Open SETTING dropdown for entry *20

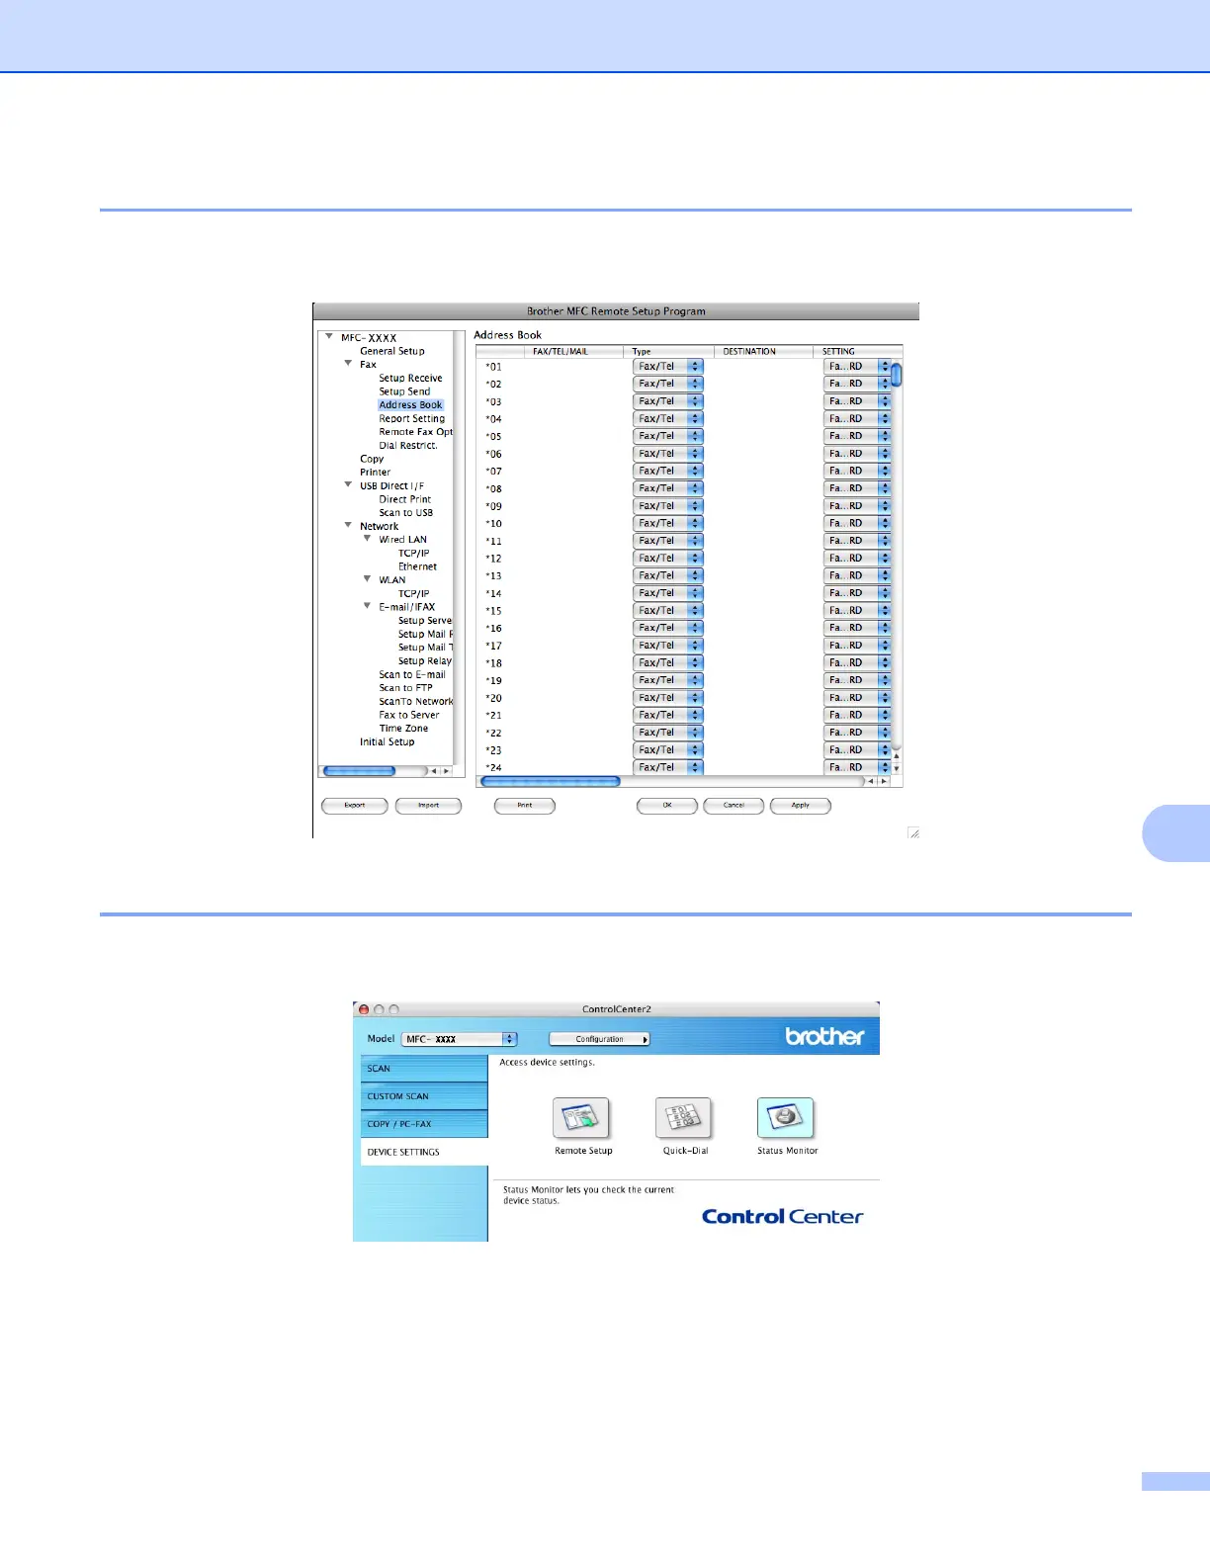coord(857,697)
